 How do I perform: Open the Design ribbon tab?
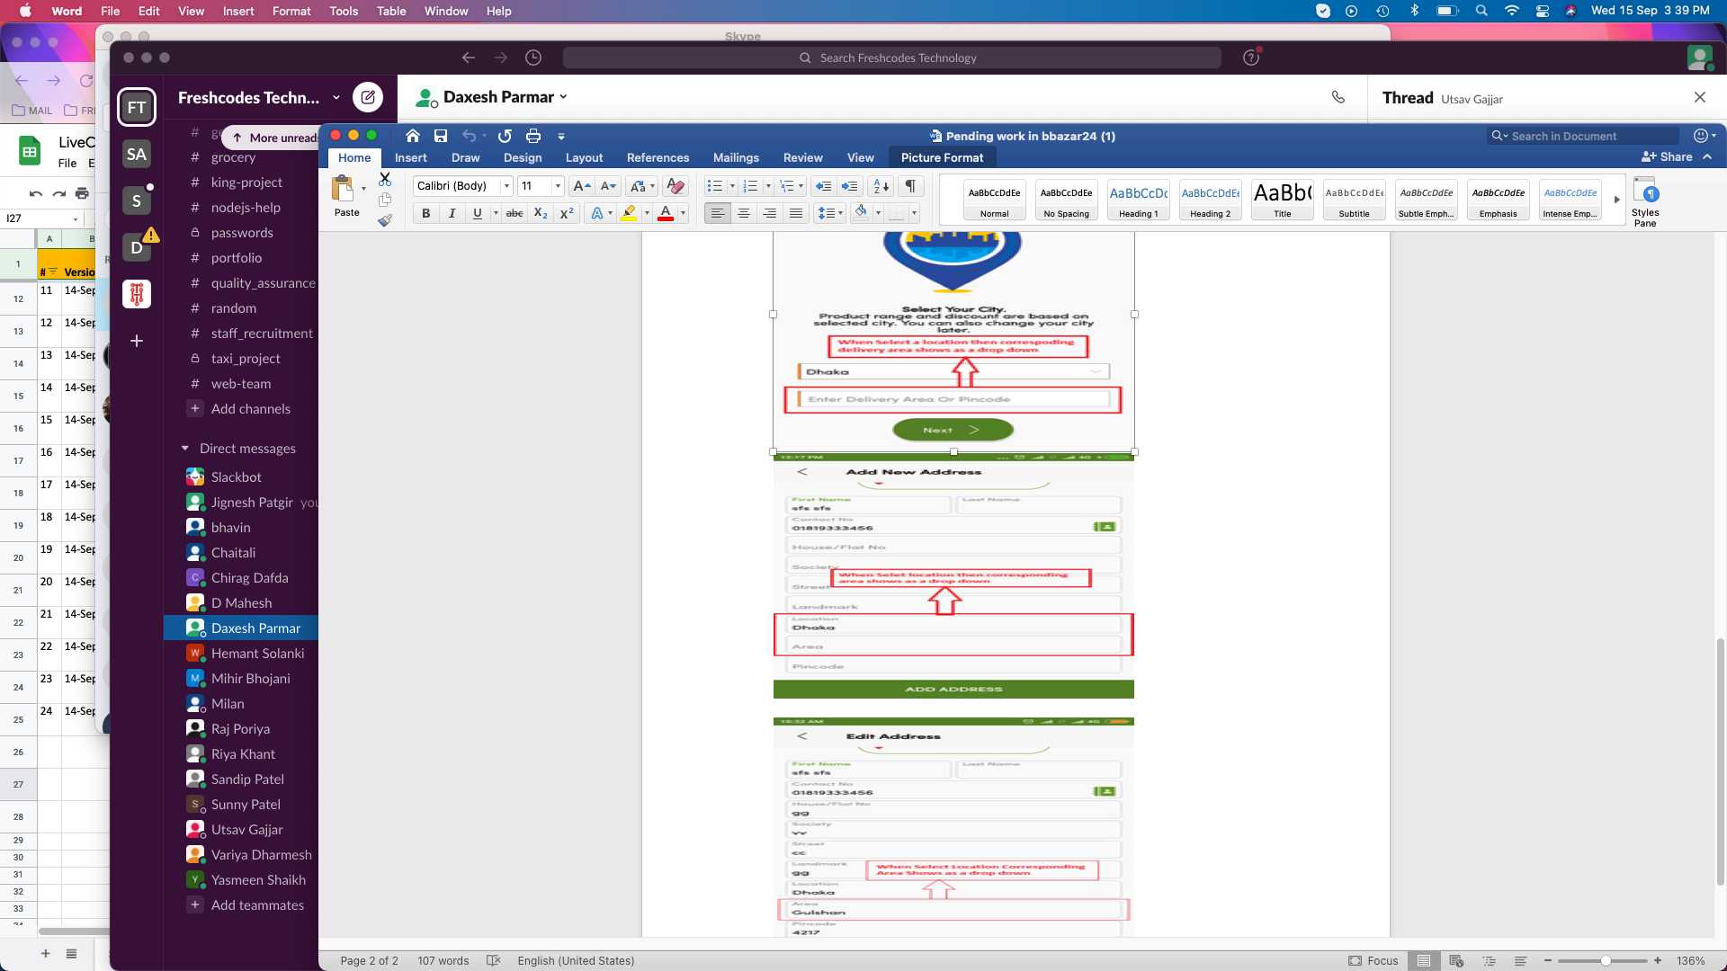[x=522, y=157]
